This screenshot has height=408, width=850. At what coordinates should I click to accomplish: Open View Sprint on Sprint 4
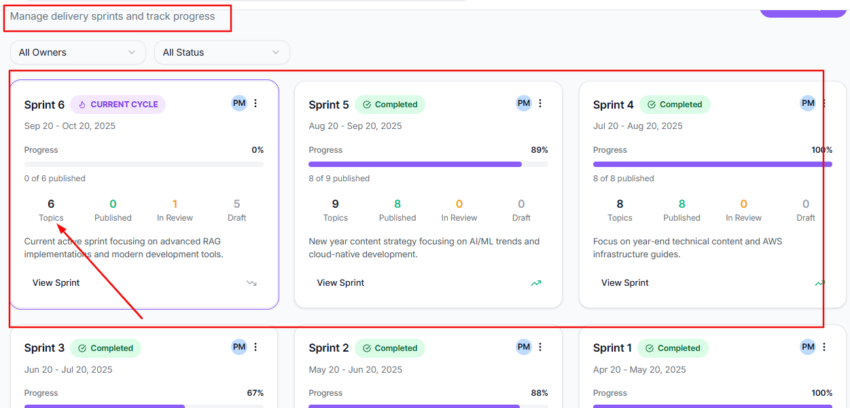(x=624, y=282)
